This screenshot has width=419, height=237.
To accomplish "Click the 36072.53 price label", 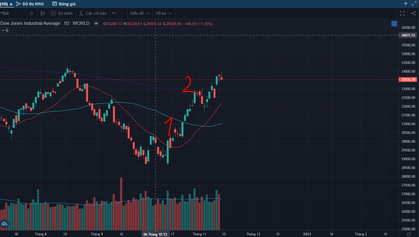I will 409,35.
